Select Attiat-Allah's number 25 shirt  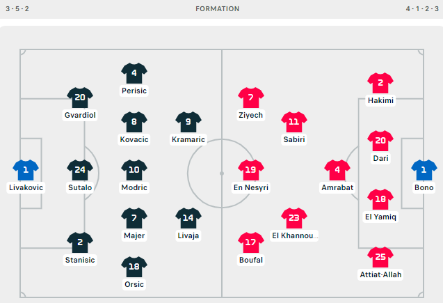pos(380,257)
